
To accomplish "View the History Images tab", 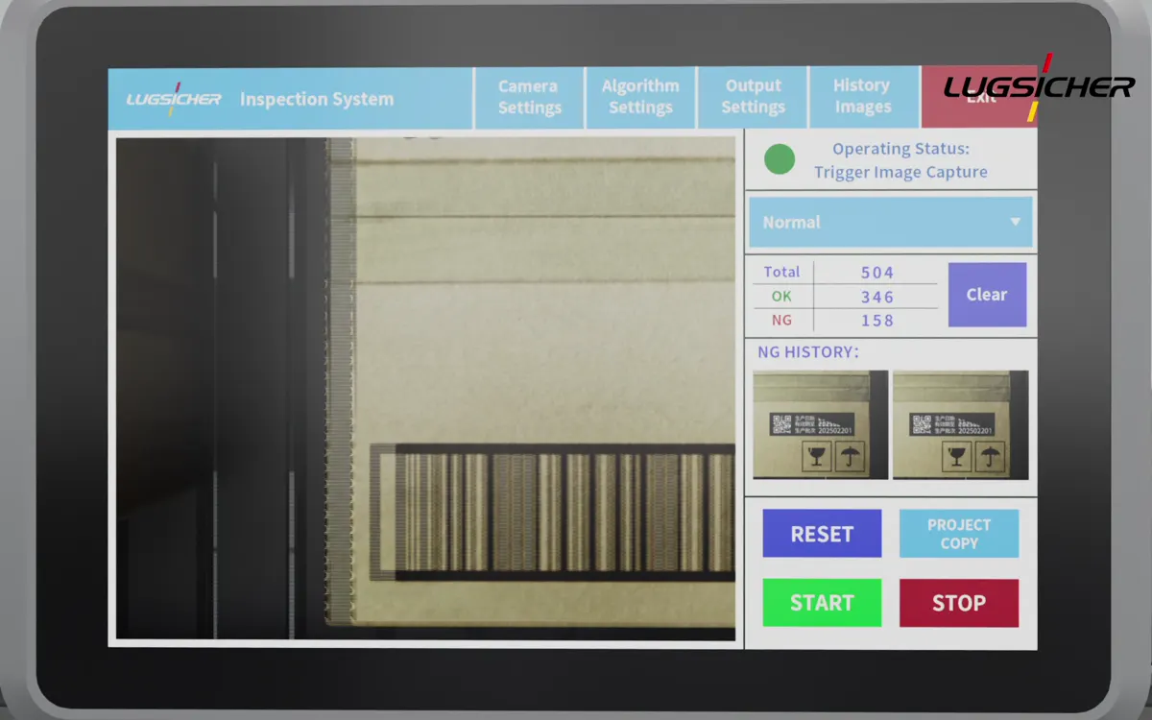I will coord(863,97).
